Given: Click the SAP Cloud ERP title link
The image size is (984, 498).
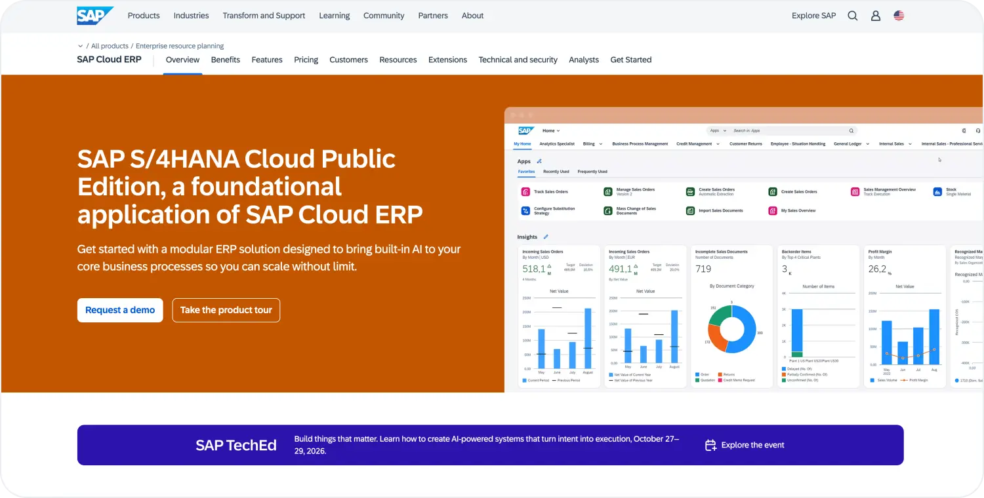Looking at the screenshot, I should pos(109,60).
